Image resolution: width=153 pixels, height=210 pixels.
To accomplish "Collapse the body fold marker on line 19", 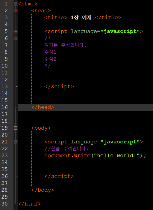I will tap(16, 128).
